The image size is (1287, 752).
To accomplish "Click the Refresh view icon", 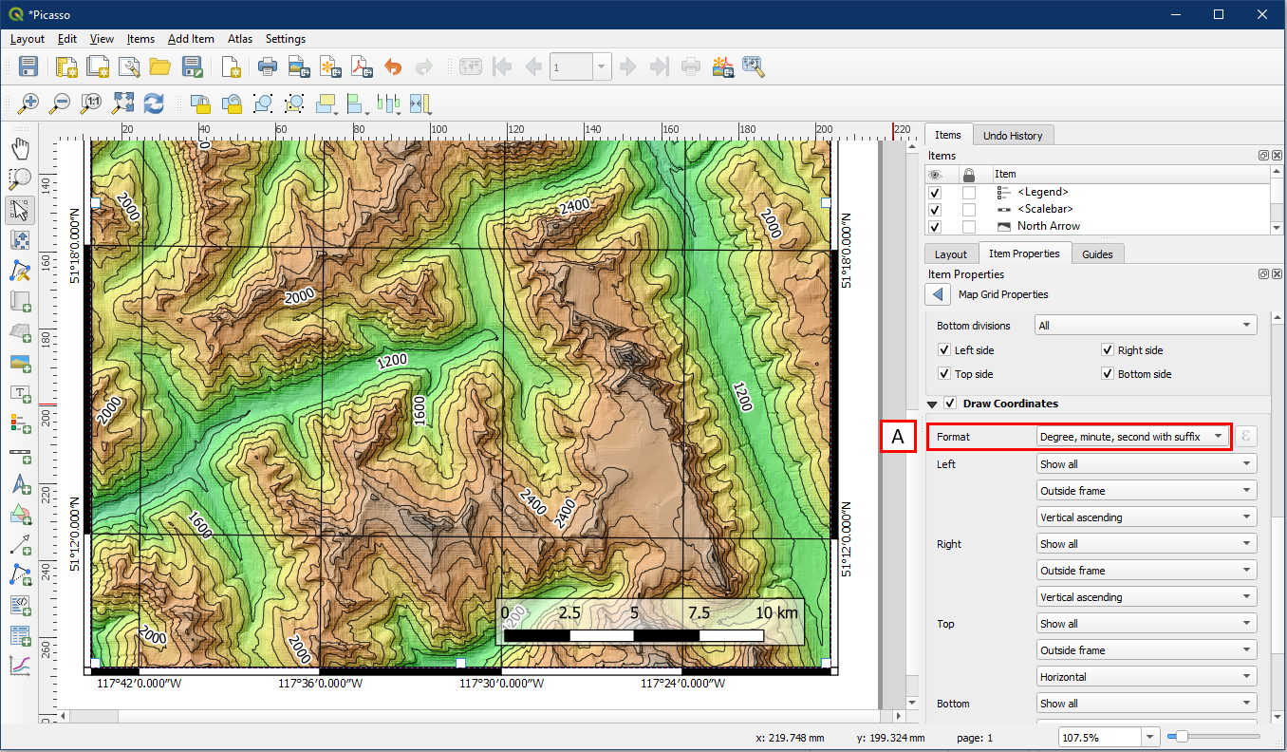I will [154, 103].
